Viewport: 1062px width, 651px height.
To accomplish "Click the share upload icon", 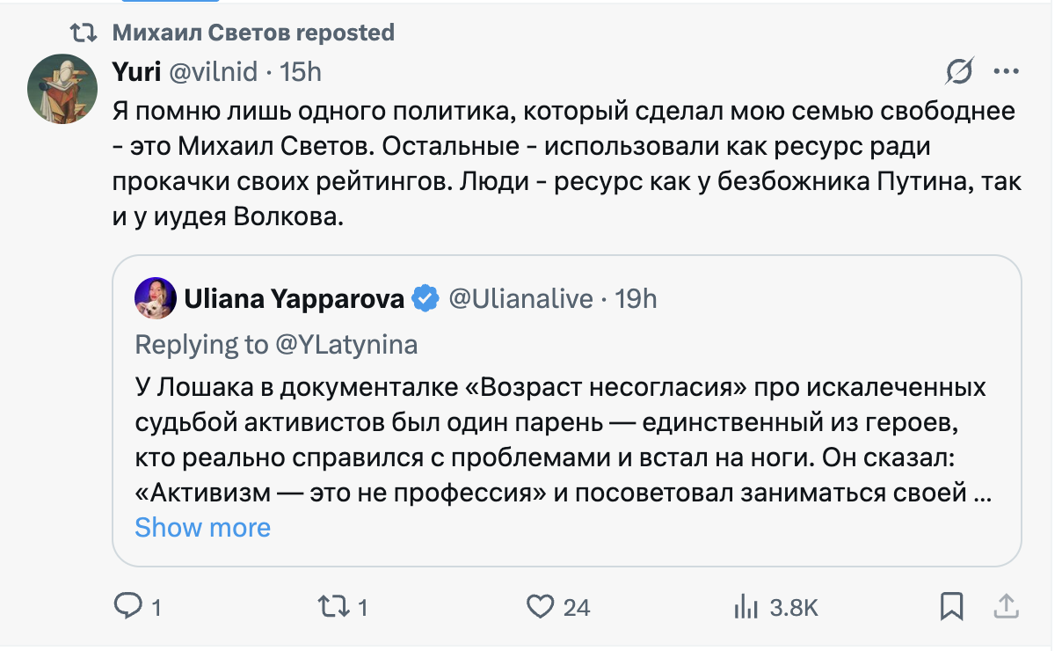I will tap(1006, 605).
